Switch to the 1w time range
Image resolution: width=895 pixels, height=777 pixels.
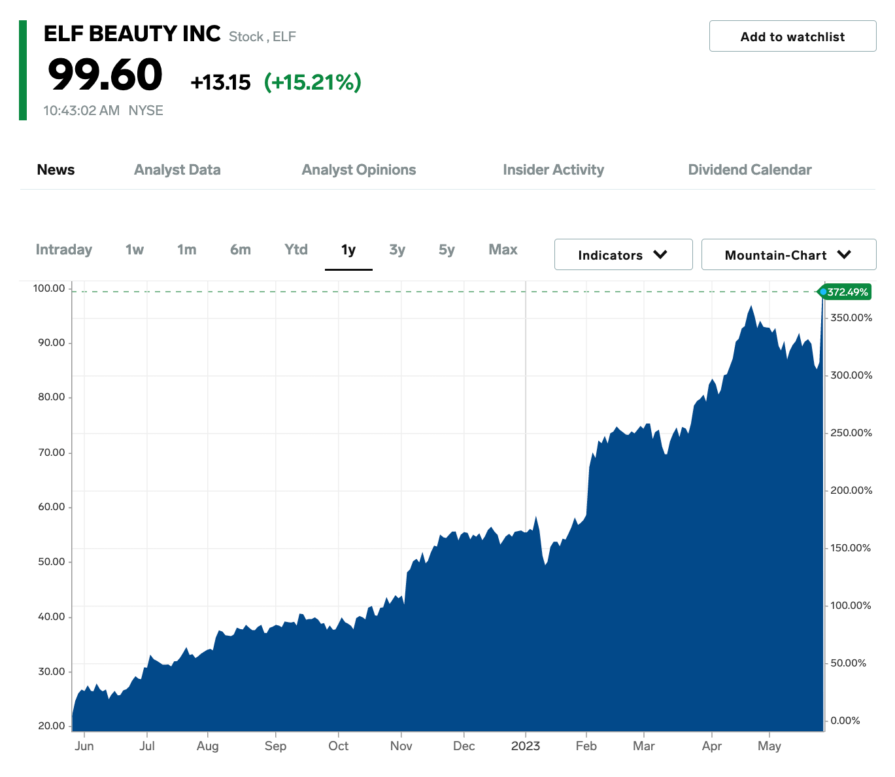(133, 250)
